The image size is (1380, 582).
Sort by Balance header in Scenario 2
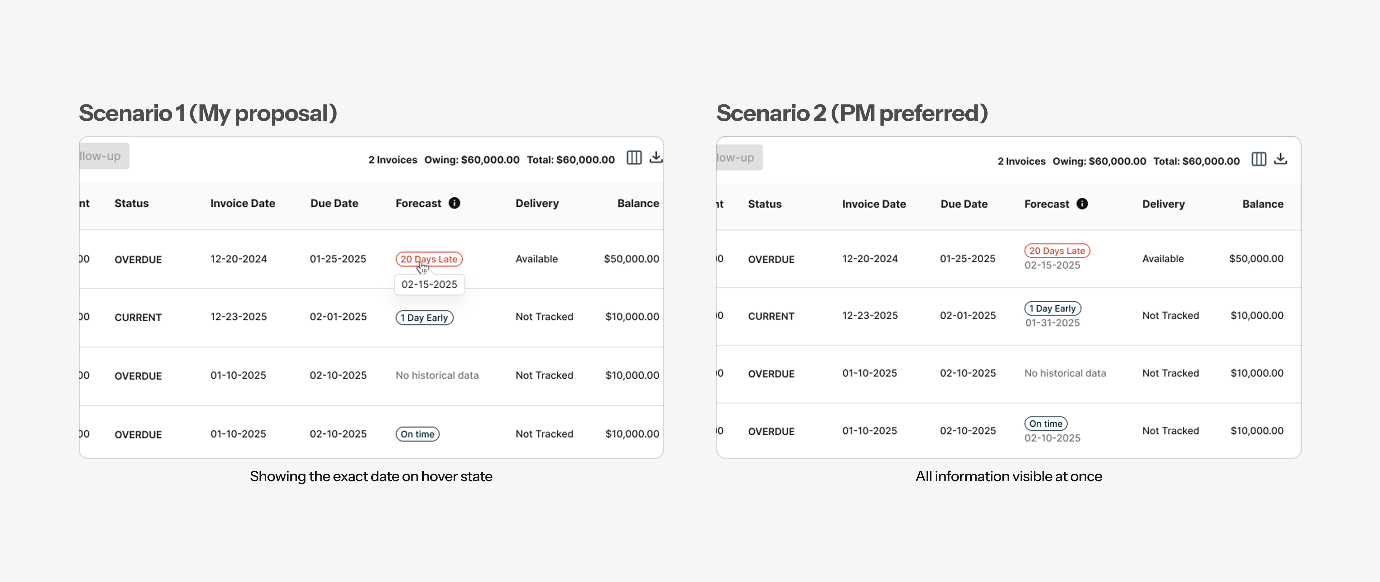(1262, 204)
